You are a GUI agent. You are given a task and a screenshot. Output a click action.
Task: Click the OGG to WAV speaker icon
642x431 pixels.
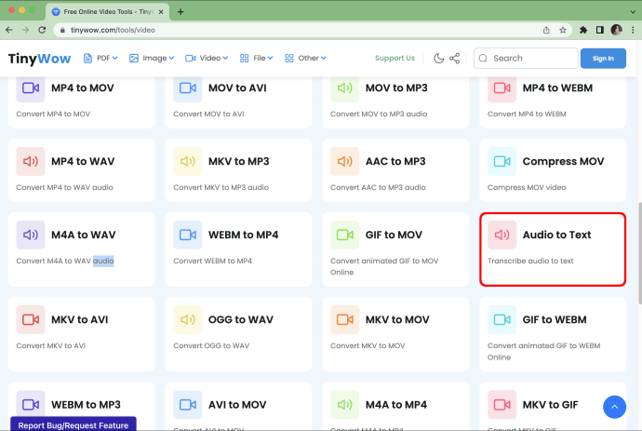[188, 319]
